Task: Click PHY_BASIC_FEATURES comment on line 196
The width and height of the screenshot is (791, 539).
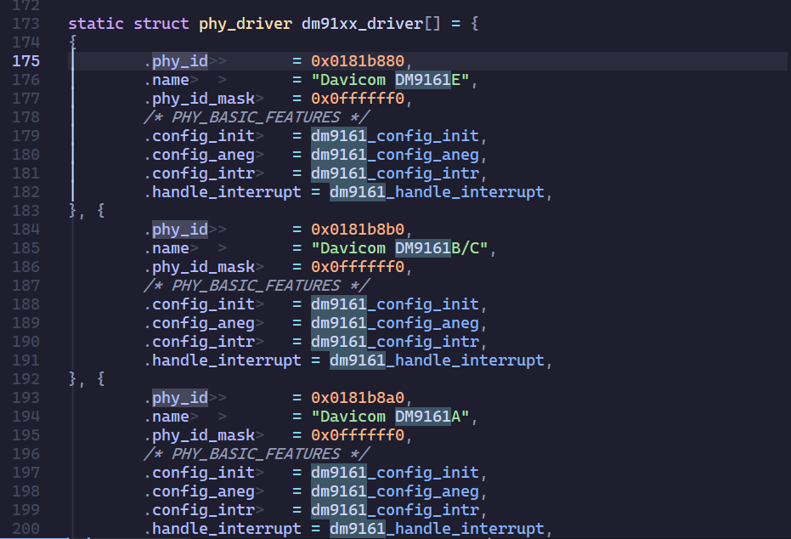Action: (257, 454)
